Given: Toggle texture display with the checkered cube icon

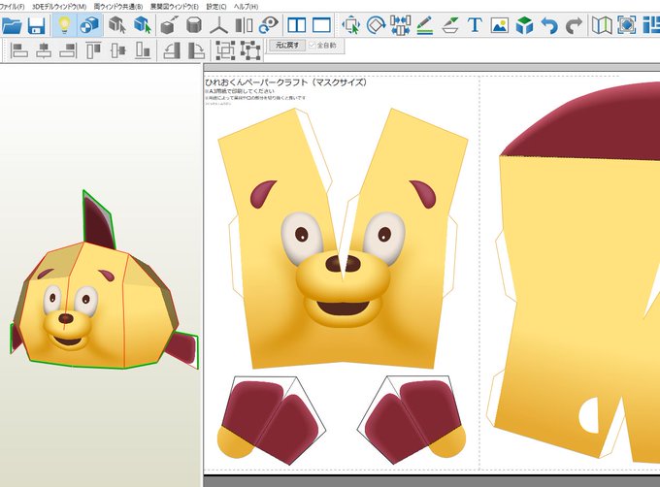Looking at the screenshot, I should pyautogui.click(x=89, y=25).
